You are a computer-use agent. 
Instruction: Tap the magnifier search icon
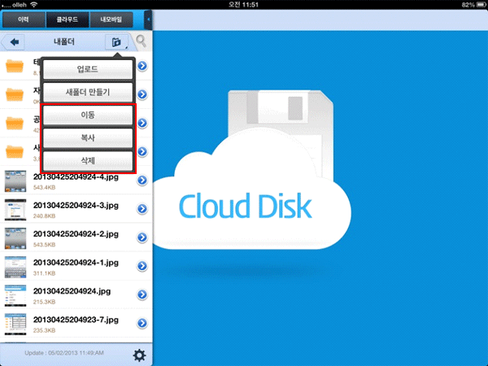[x=141, y=41]
